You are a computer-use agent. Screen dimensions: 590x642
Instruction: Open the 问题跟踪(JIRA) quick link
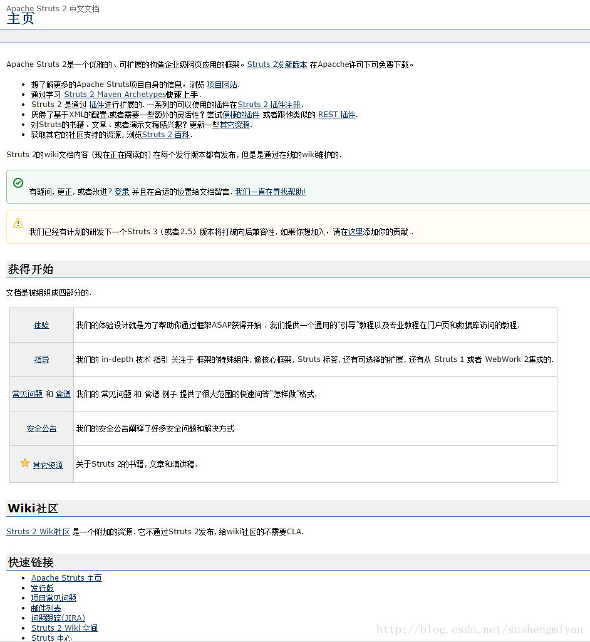58,618
